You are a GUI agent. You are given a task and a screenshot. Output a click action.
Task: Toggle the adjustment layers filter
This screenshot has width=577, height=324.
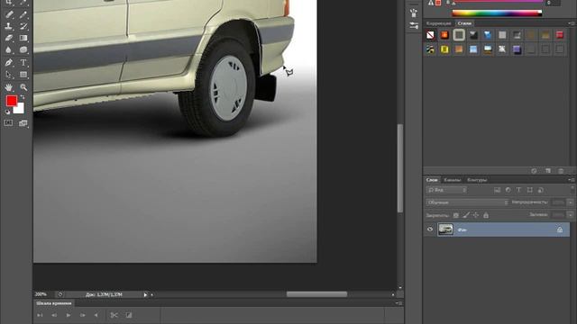click(508, 190)
